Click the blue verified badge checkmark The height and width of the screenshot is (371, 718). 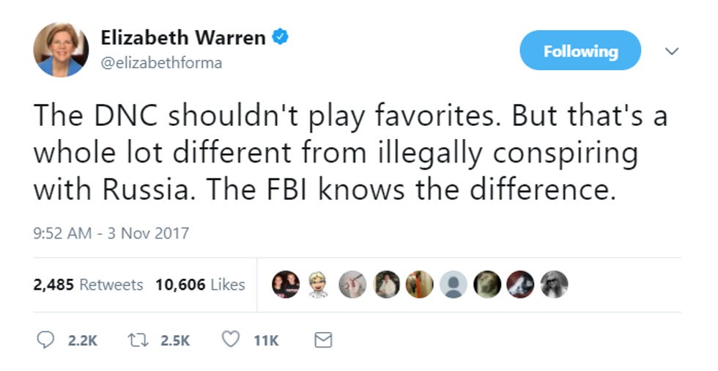280,37
